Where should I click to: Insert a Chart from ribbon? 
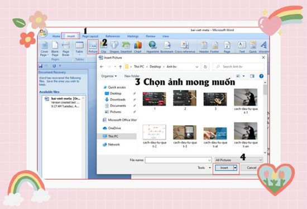point(138,47)
